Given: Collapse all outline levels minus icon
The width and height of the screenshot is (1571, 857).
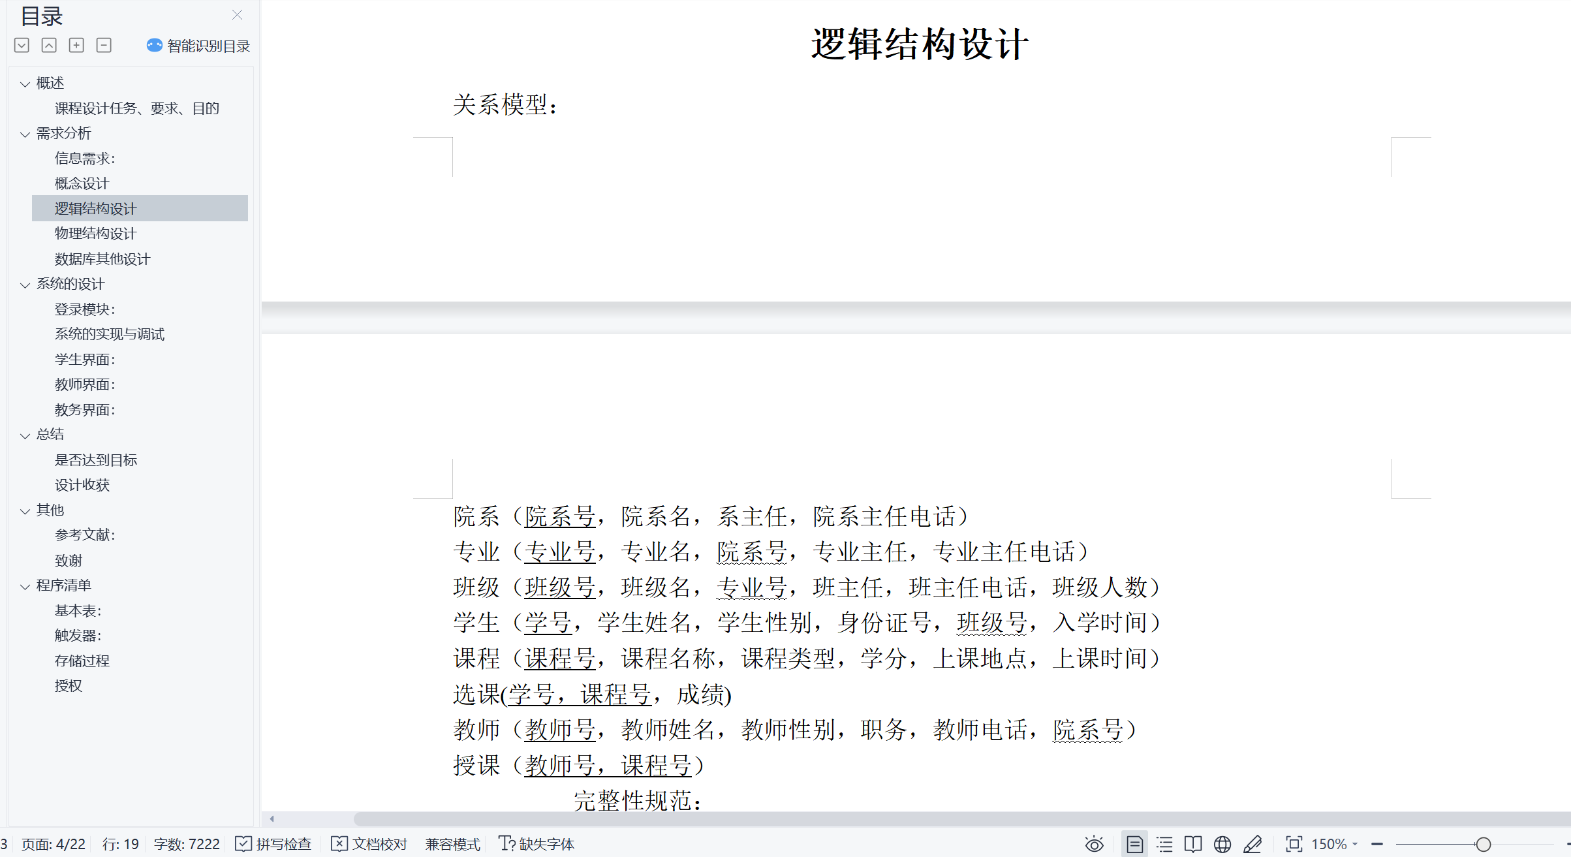Looking at the screenshot, I should point(104,45).
